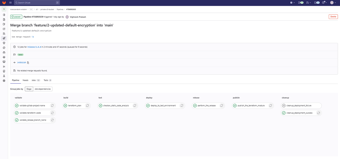Open the project Settings gear in sidebar
Screen dimensions: 340x159
tap(4, 81)
